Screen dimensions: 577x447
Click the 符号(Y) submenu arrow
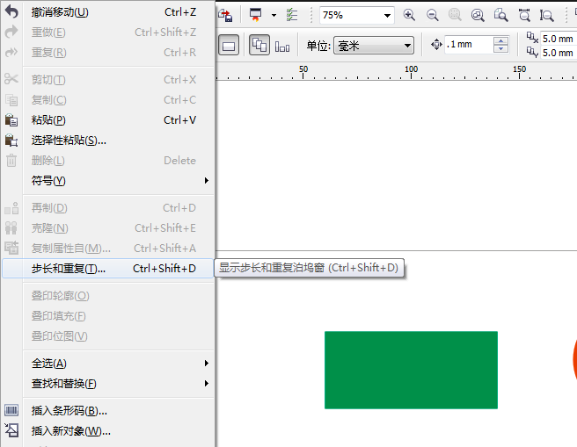pyautogui.click(x=207, y=180)
